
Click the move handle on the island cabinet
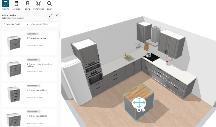pyautogui.click(x=139, y=103)
